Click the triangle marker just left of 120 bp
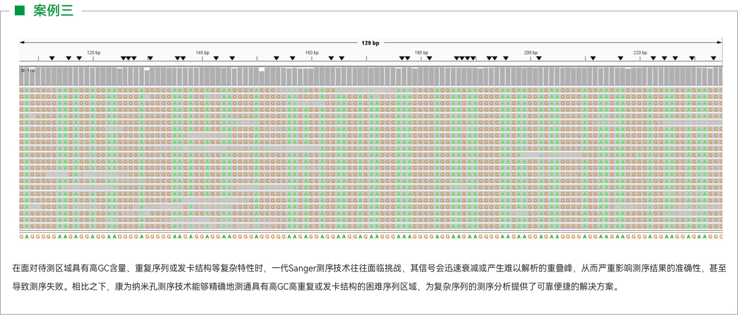Image resolution: width=738 pixels, height=315 pixels. (79, 58)
